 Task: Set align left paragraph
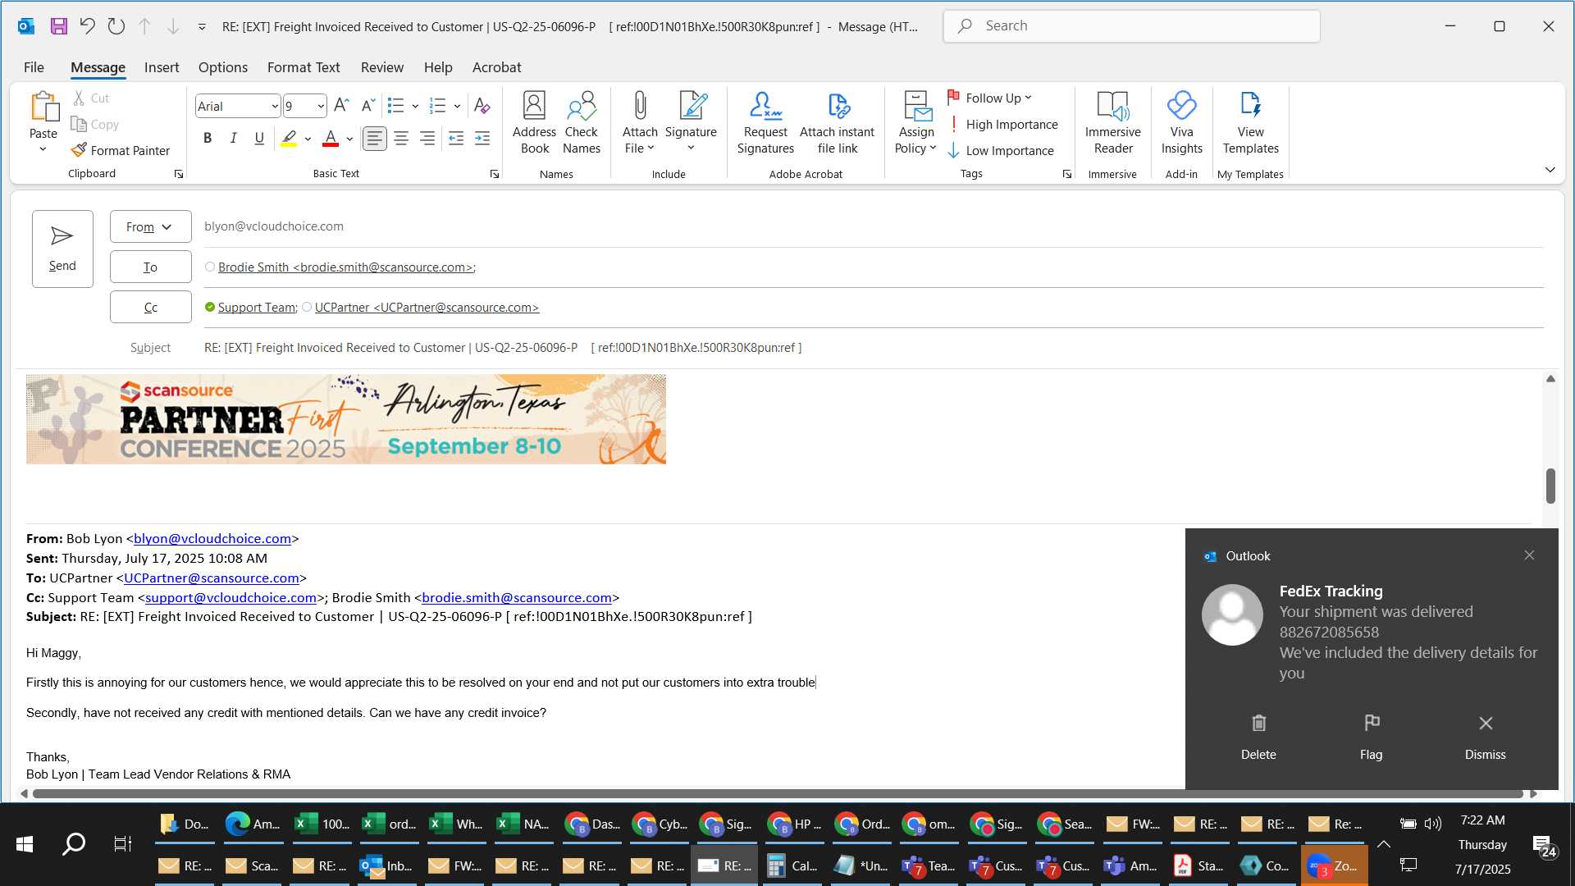point(375,139)
